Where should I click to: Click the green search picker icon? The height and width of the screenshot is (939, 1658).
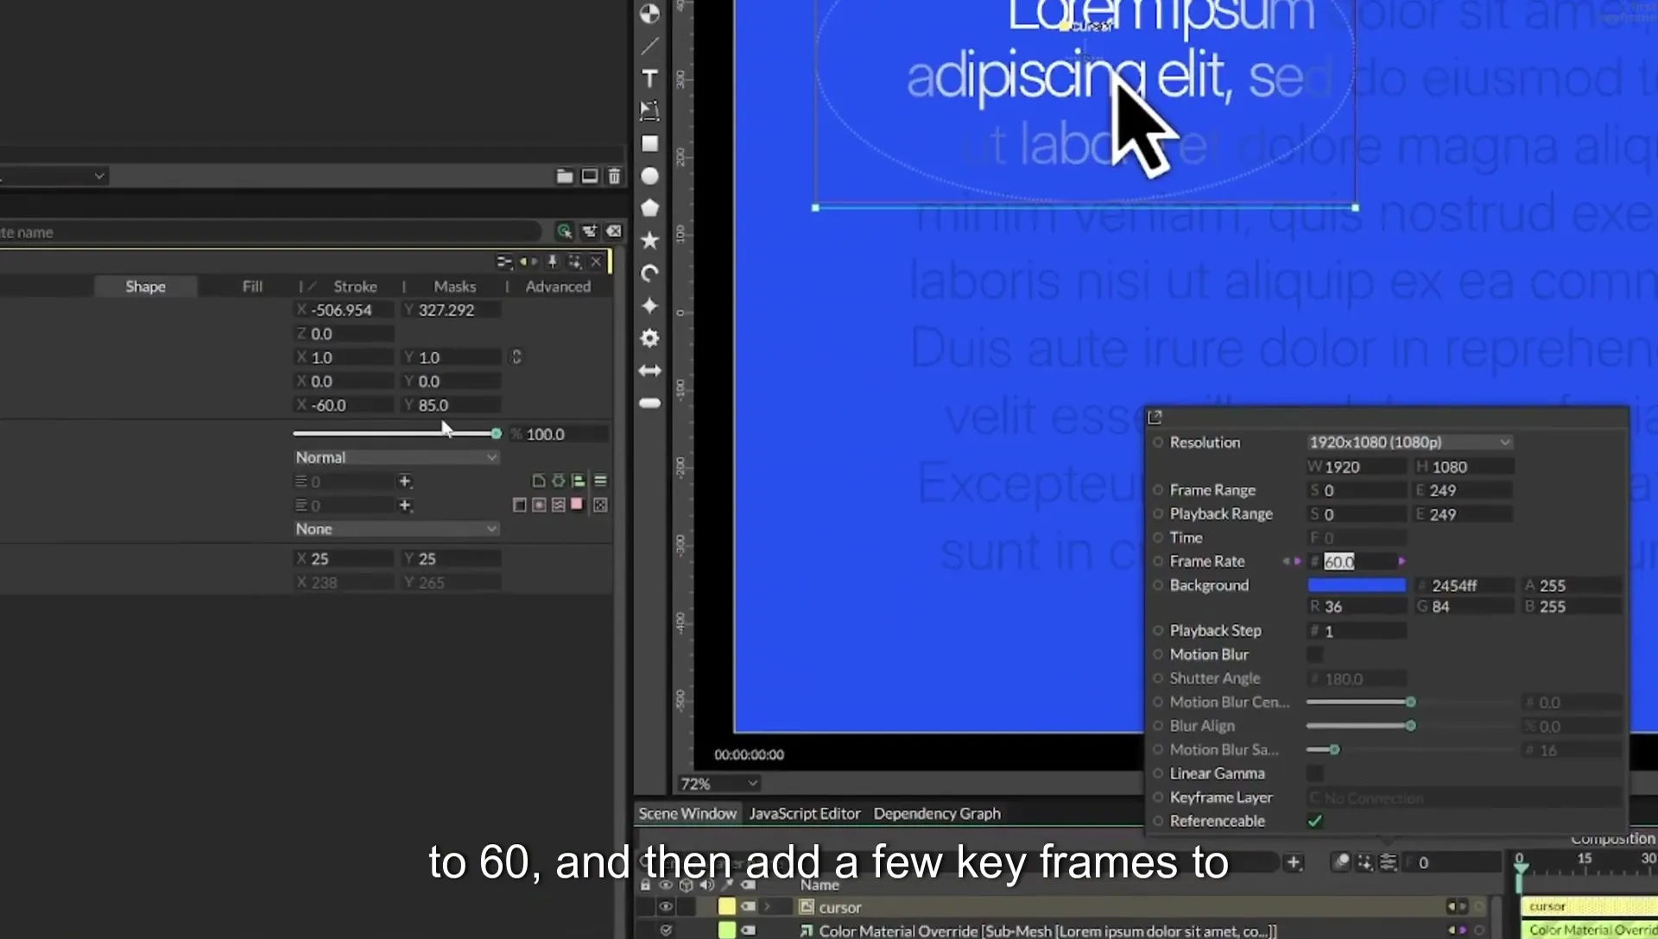pyautogui.click(x=564, y=231)
